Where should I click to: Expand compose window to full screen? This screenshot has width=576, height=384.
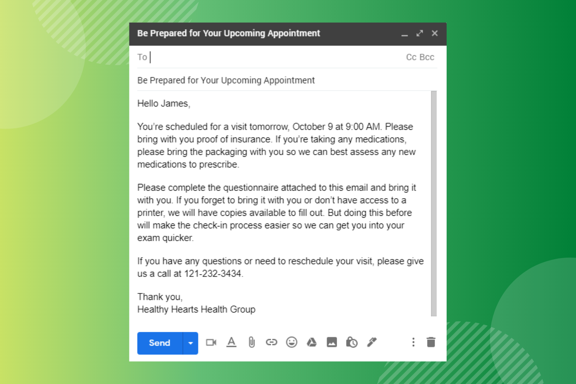pyautogui.click(x=420, y=33)
